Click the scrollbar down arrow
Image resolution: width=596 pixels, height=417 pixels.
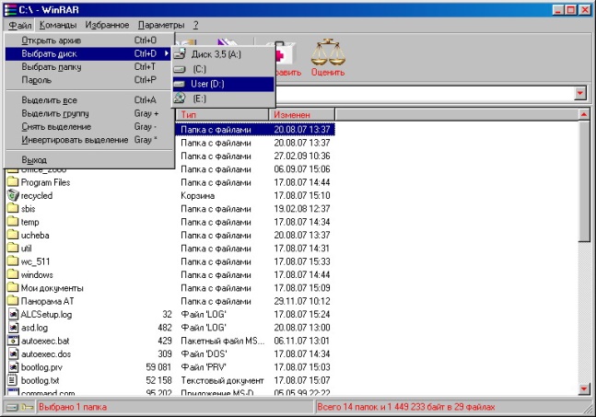(584, 388)
